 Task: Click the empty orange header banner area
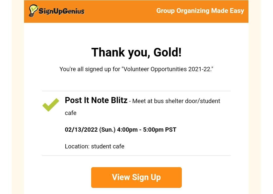click(x=119, y=11)
